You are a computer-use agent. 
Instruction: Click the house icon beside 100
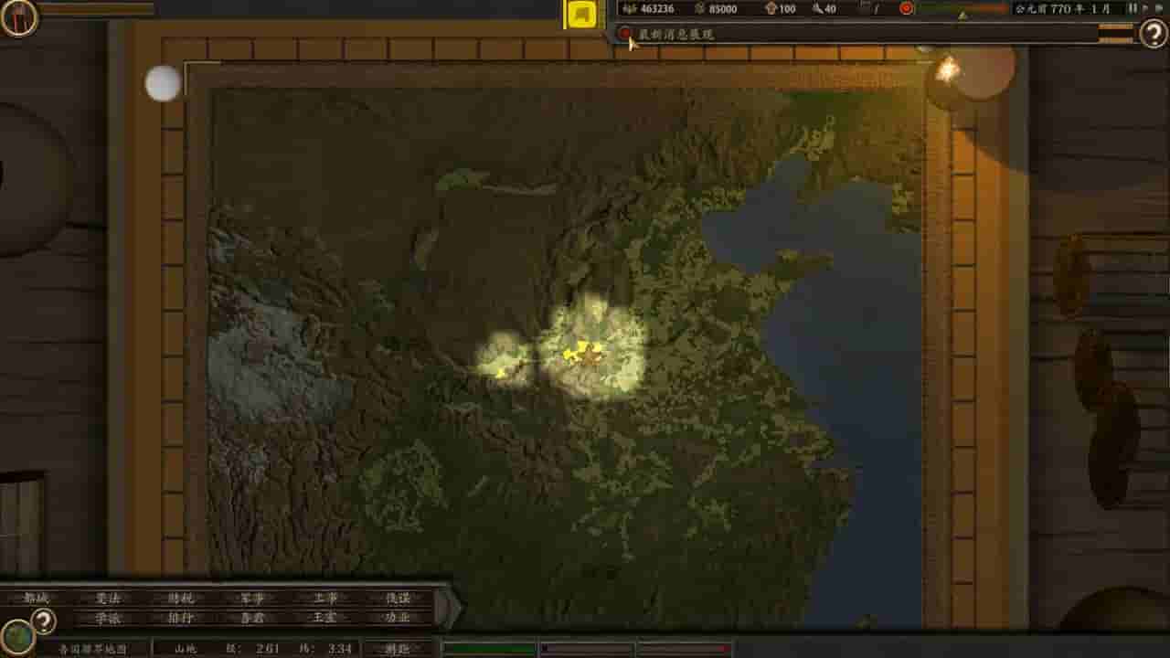coord(770,9)
